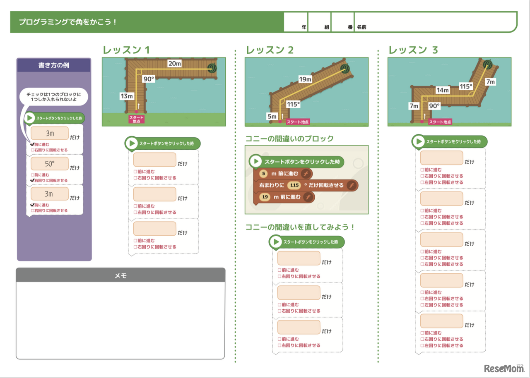Click the スタート地点 label in レッスン1
Image resolution: width=530 pixels, height=378 pixels.
pos(137,119)
